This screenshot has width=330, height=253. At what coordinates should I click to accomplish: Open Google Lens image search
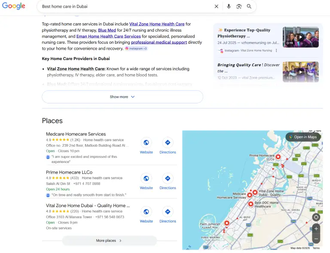(239, 6)
